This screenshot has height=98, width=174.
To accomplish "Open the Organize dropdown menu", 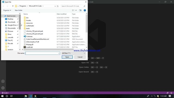I will 7,10.
